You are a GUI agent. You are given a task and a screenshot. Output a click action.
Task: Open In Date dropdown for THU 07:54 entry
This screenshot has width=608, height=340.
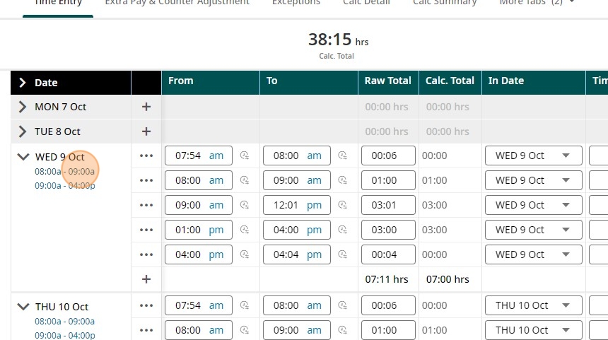[x=565, y=305]
